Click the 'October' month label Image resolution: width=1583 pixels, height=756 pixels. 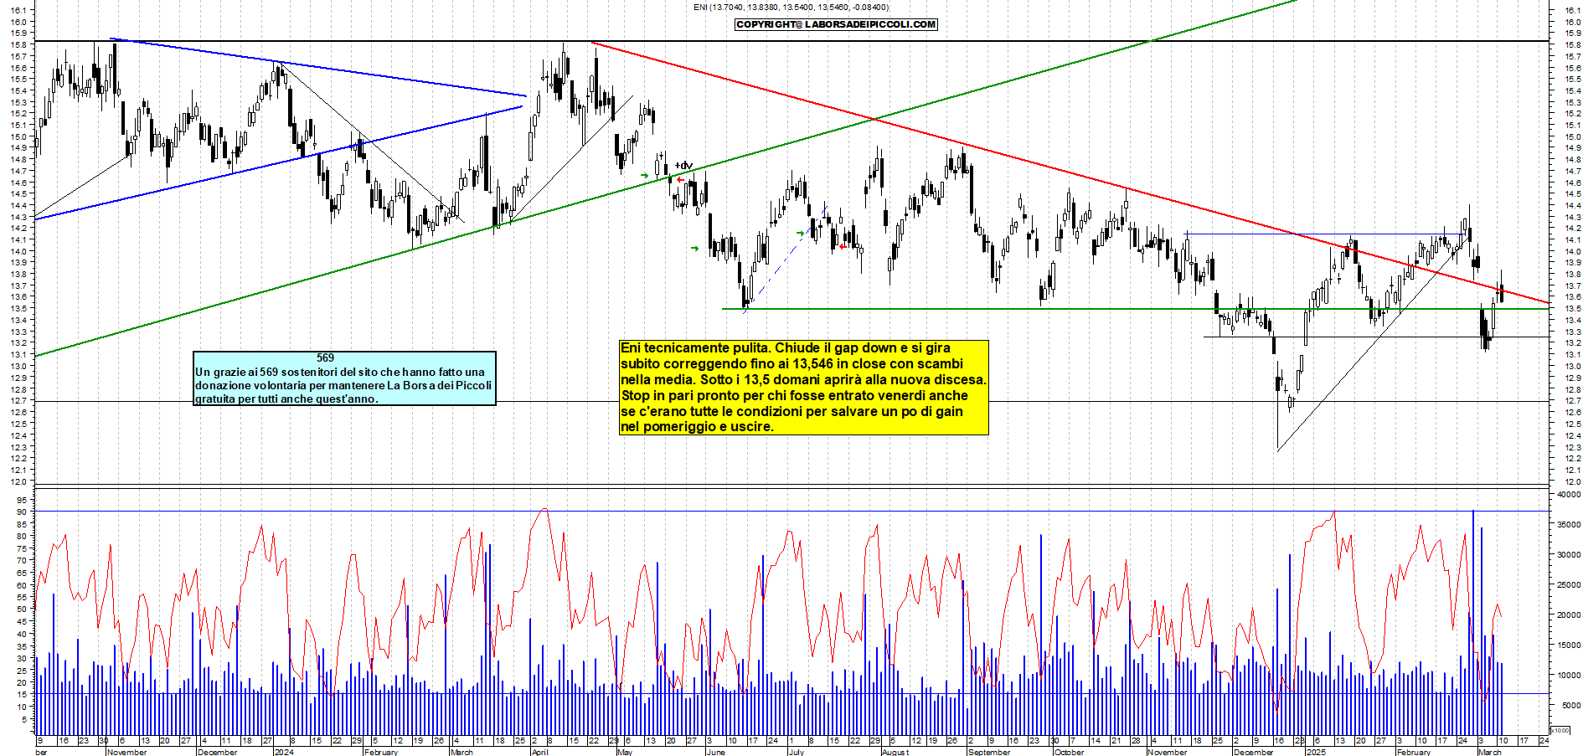coord(1070,752)
